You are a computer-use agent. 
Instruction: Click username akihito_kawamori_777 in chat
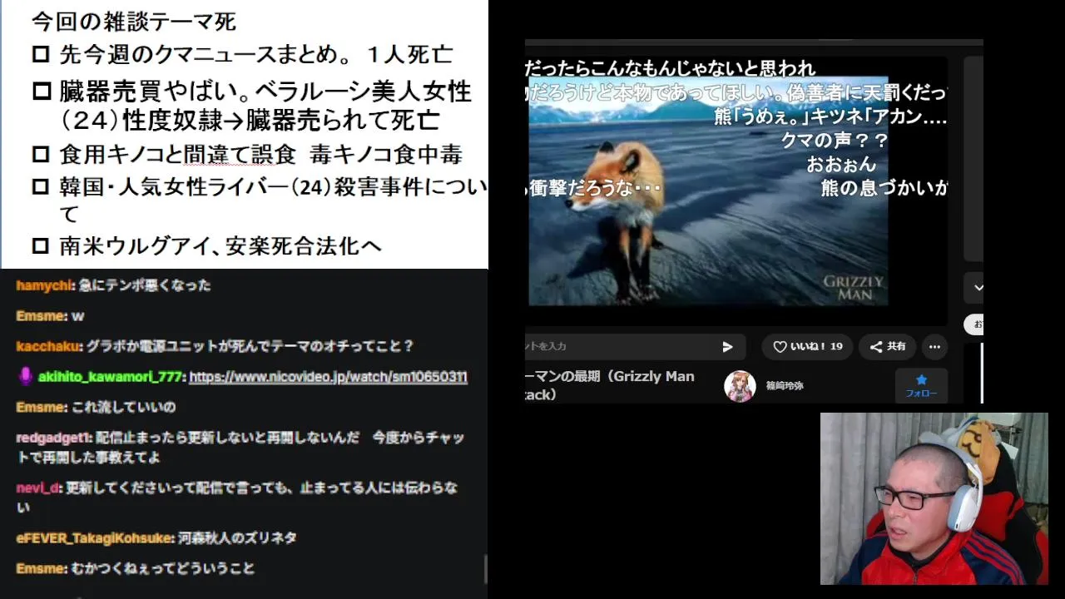pyautogui.click(x=110, y=377)
